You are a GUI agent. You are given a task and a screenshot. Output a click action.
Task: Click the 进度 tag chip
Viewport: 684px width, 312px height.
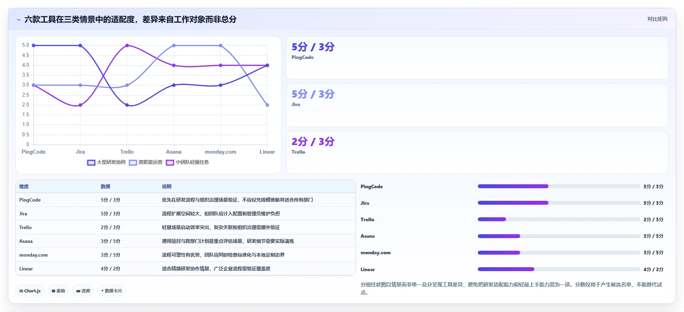[83, 291]
